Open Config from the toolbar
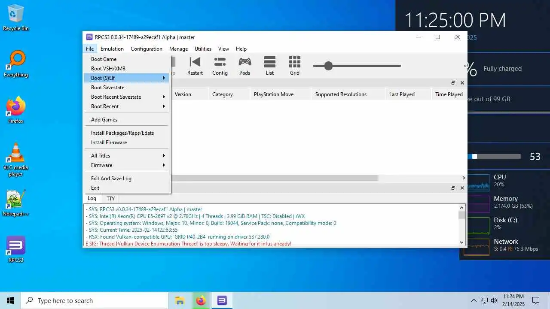 click(220, 66)
